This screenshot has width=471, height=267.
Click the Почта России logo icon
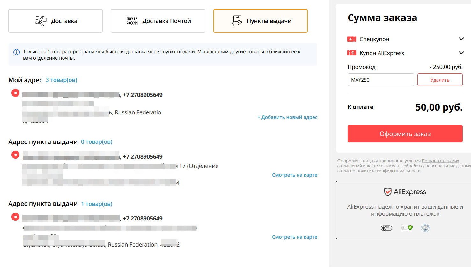tap(132, 21)
